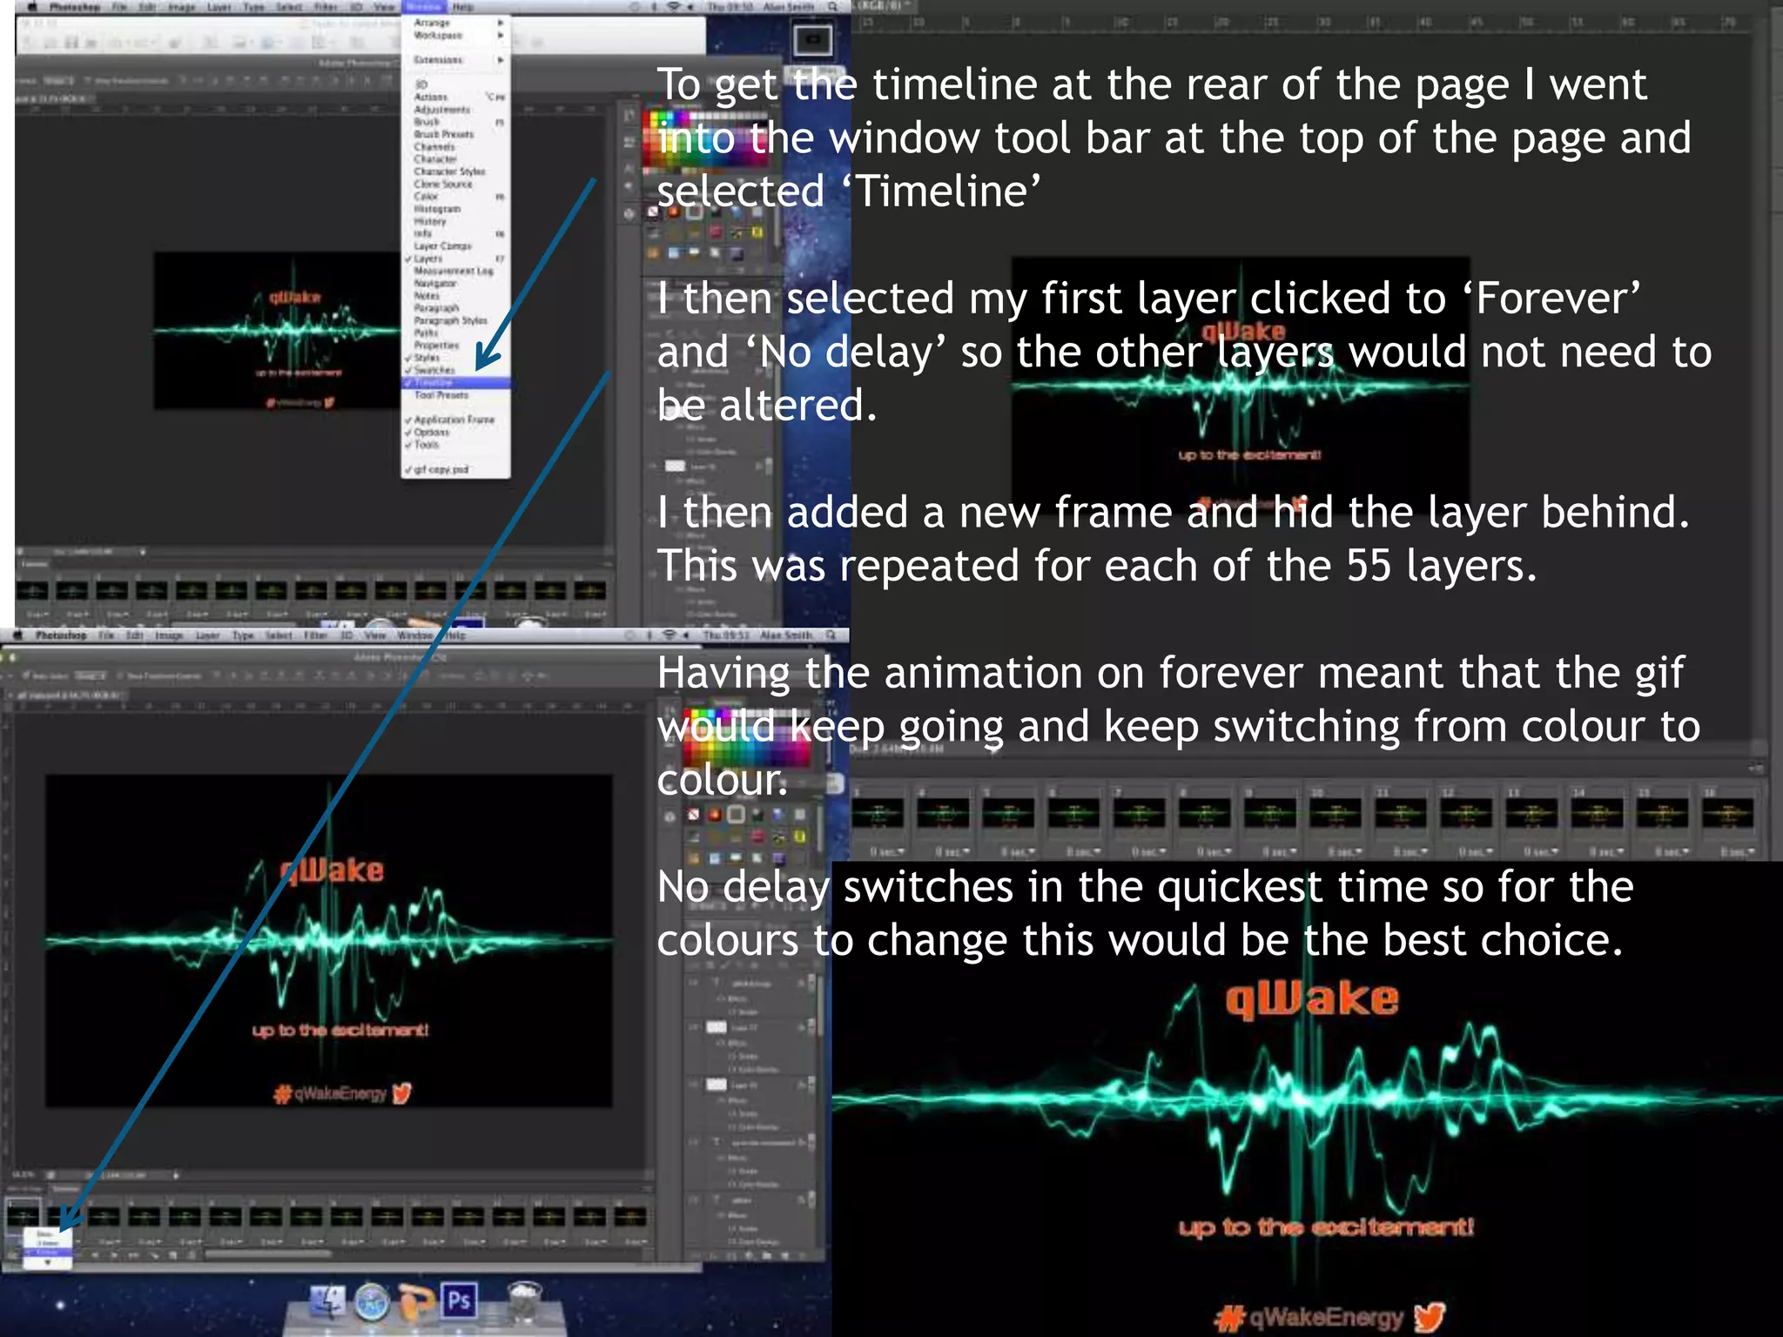Expand the Arrange submenu arrow
This screenshot has width=1783, height=1337.
click(x=501, y=23)
